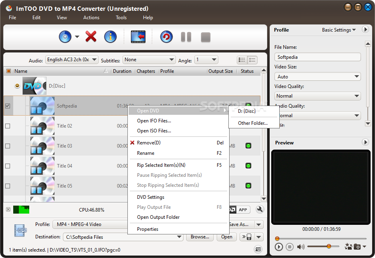
Task: Choose Rip Selected Item(s) in context menu
Action: 178,165
